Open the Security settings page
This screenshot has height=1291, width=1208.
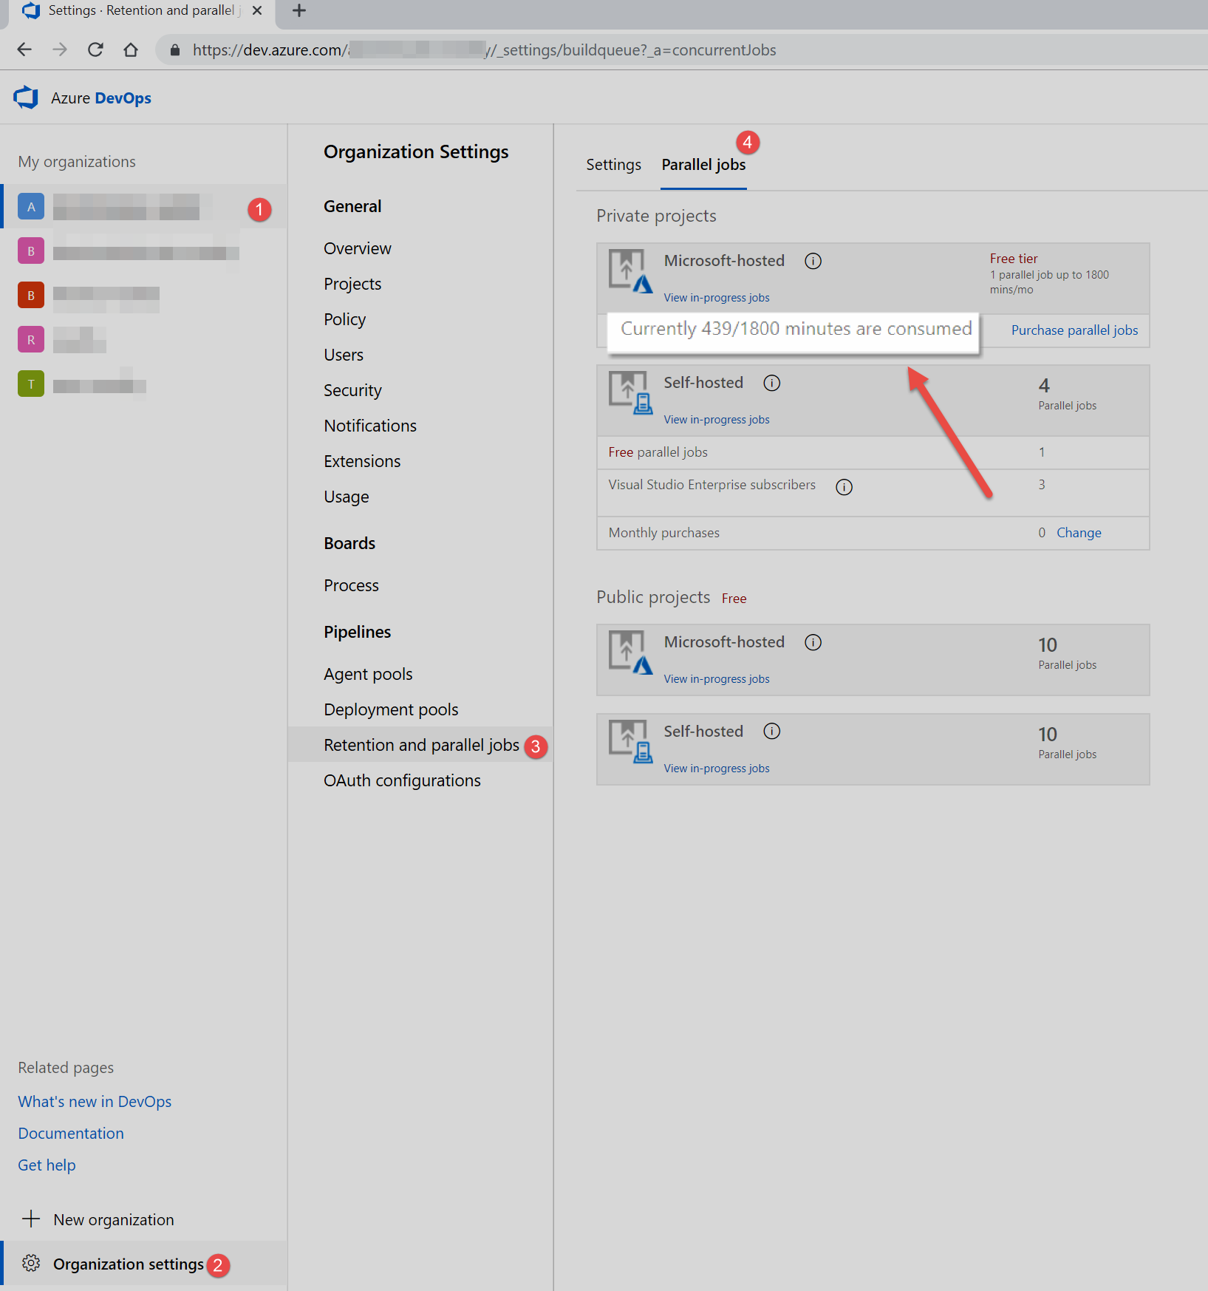click(x=352, y=390)
